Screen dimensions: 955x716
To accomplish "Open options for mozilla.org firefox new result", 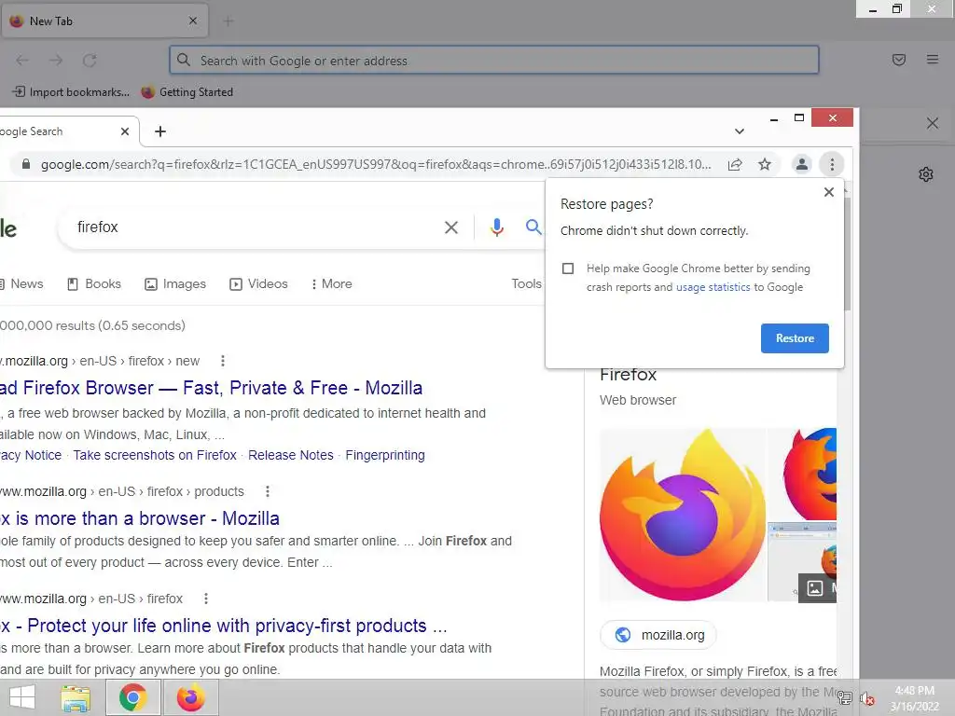I will [223, 361].
